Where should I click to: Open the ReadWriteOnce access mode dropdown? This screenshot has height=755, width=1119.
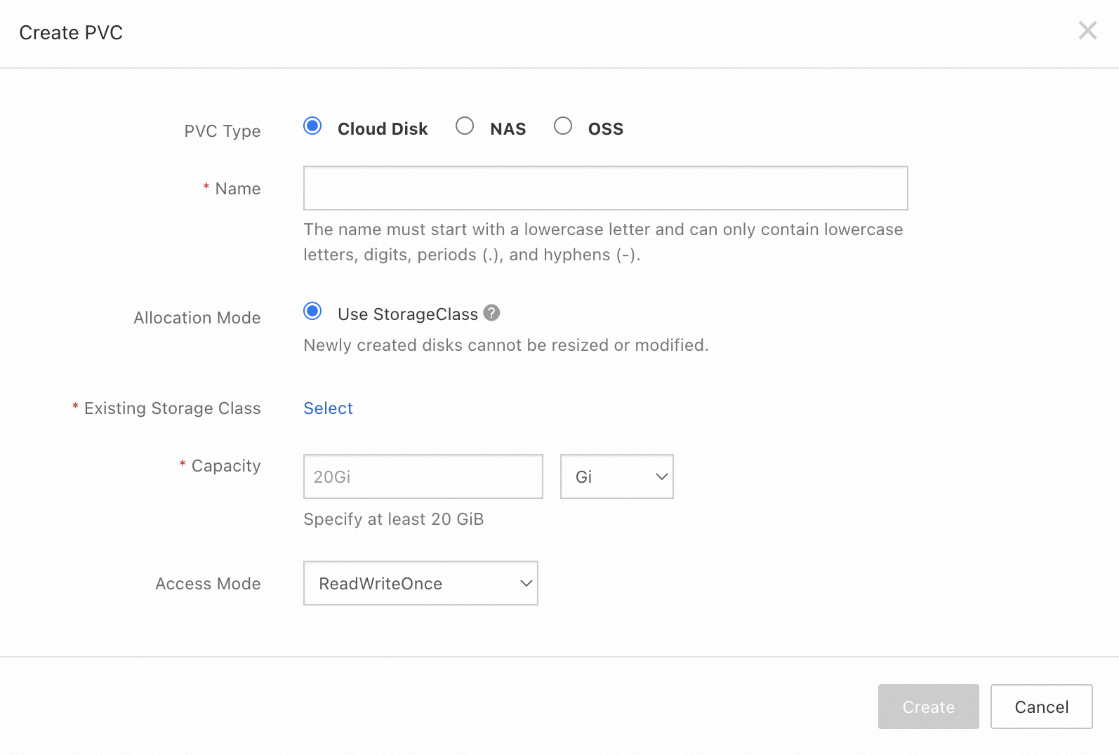pos(421,583)
